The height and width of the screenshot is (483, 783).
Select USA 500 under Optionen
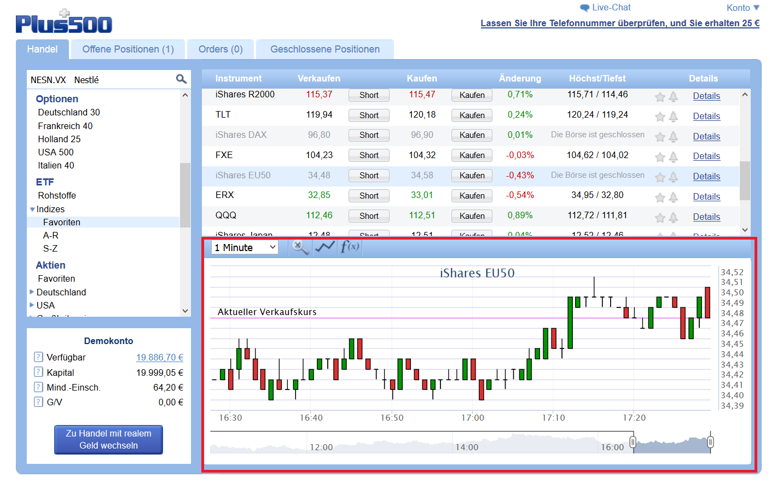coord(56,152)
